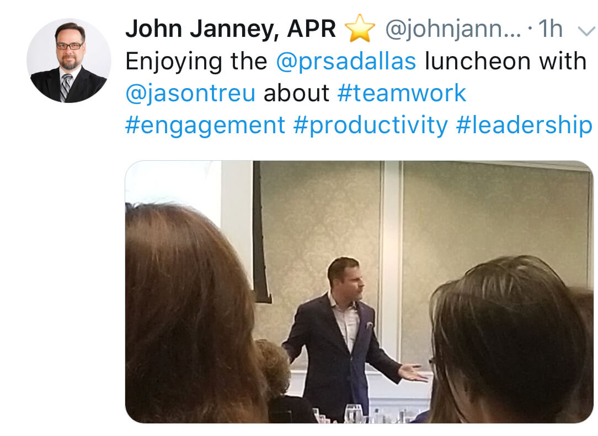Viewport: 598px width, 436px height.
Task: Open the #productivity hashtag
Action: point(371,126)
